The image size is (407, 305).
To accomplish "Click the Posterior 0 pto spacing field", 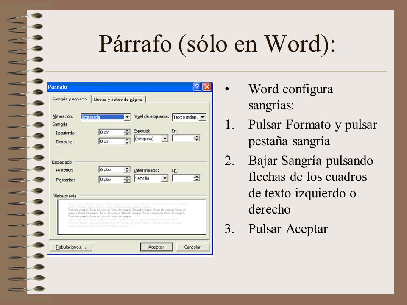I will 111,180.
